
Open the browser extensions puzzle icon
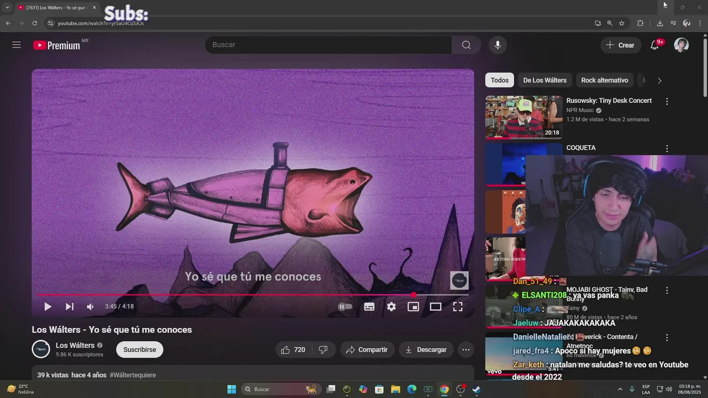(x=641, y=23)
